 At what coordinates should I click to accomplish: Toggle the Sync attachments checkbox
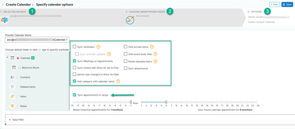pos(126,68)
